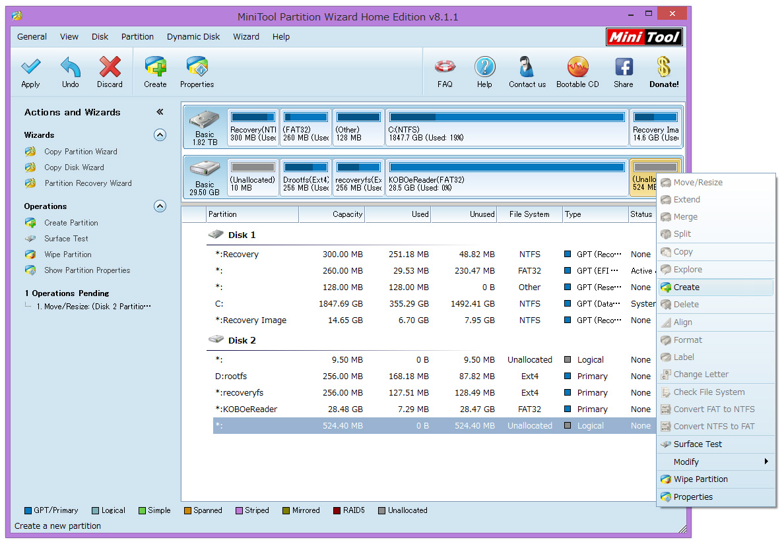
Task: Open the Disk menu
Action: pyautogui.click(x=100, y=37)
